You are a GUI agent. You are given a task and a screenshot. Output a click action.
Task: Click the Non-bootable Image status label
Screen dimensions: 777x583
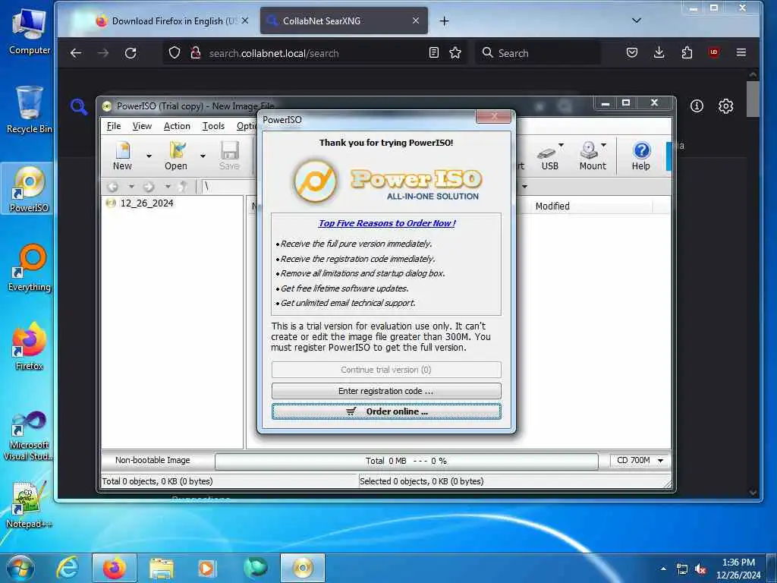point(153,460)
